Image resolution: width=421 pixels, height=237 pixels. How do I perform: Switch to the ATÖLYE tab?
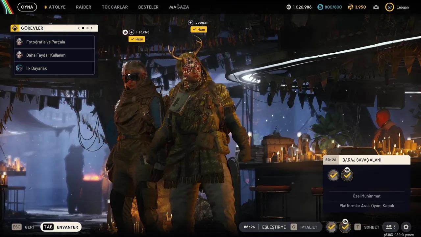tap(57, 7)
